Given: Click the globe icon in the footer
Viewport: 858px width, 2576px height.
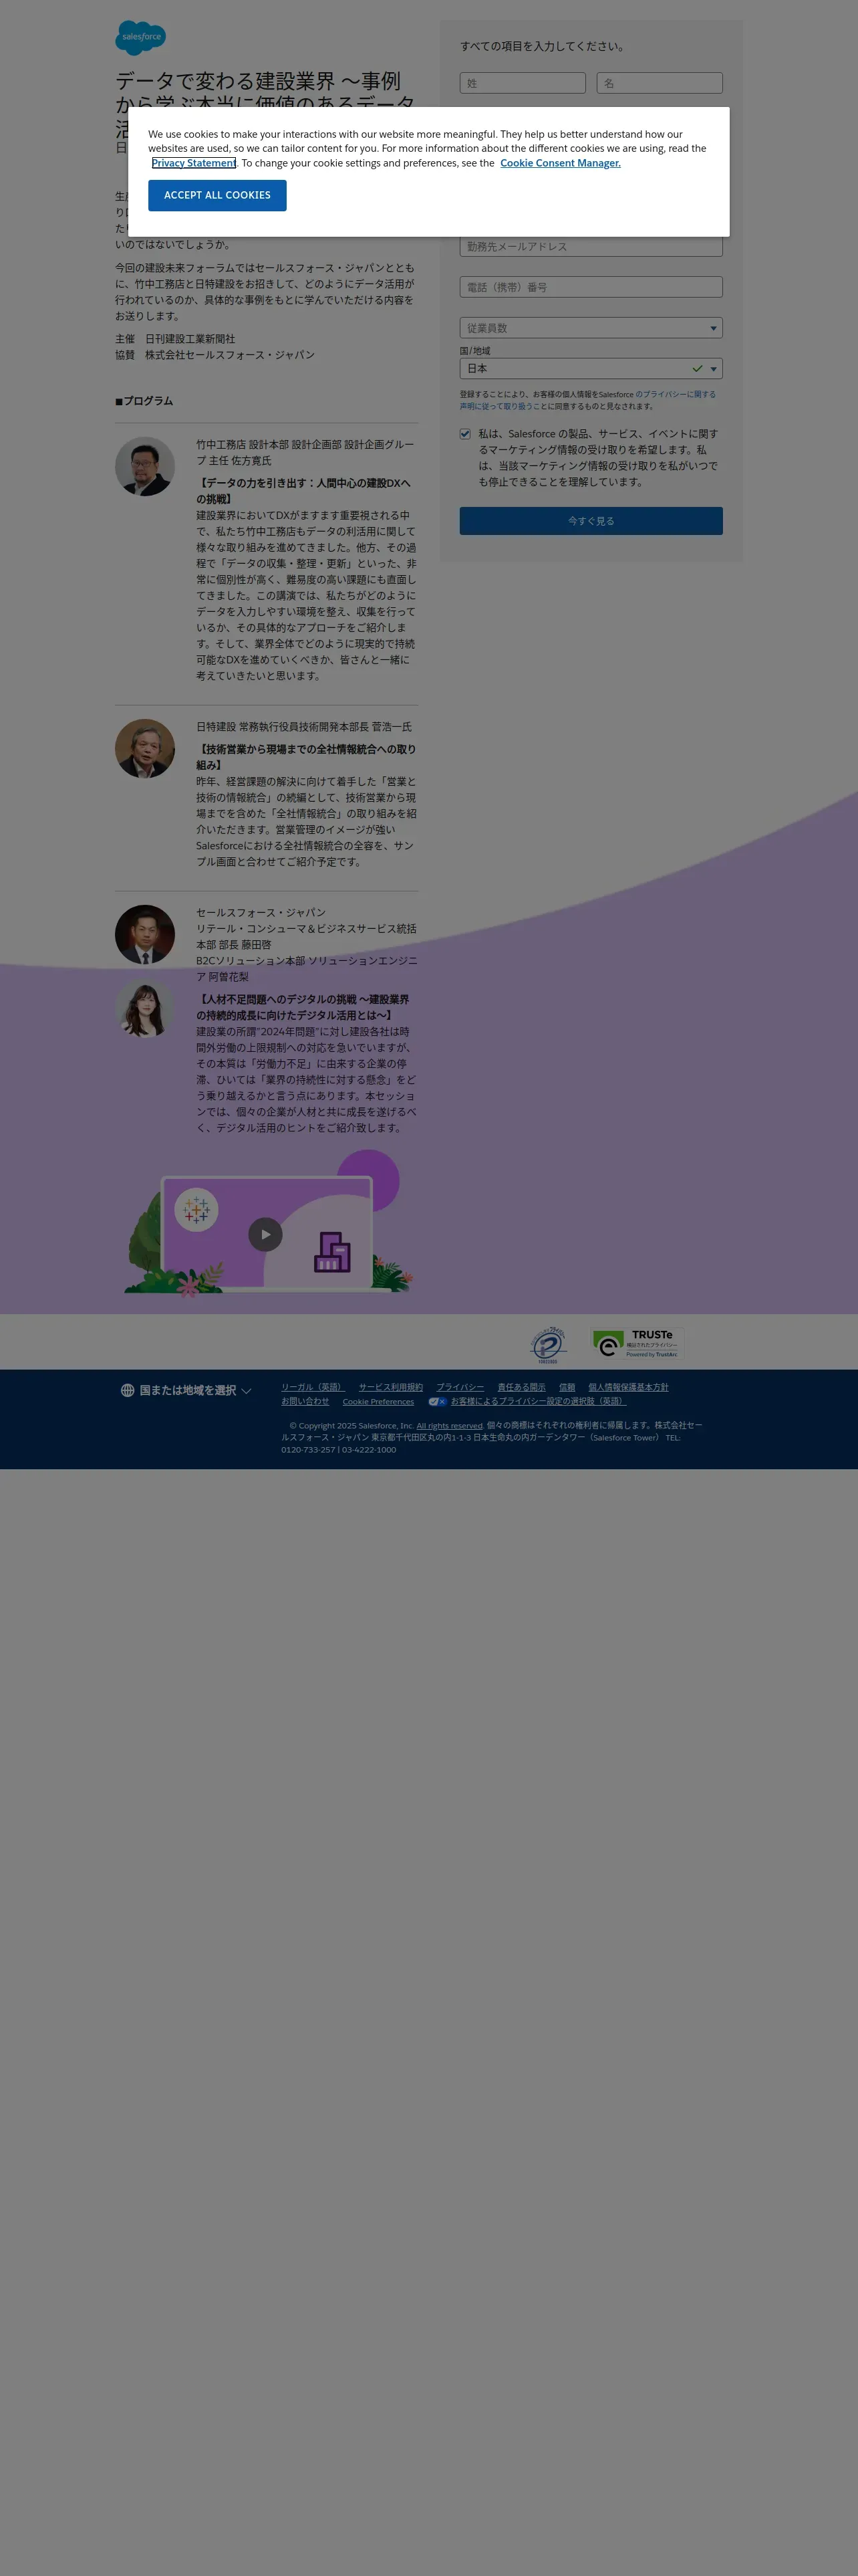Looking at the screenshot, I should tap(128, 1391).
